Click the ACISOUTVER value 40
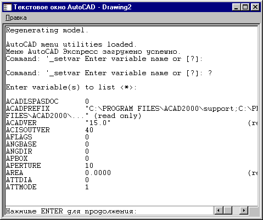Viewport: 263px width, 220px height. 89,130
